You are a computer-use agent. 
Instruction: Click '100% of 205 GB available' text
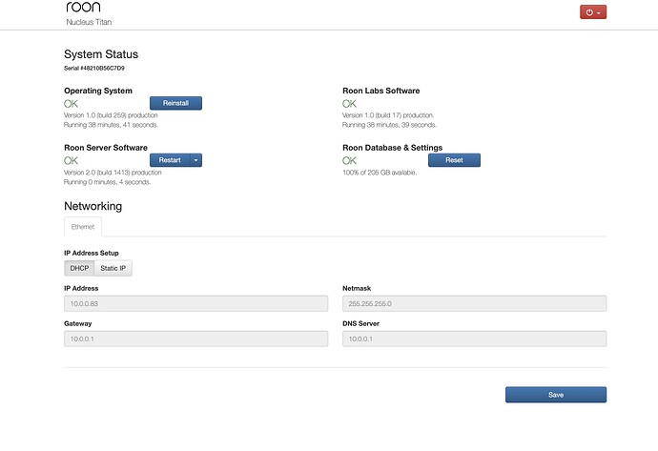point(380,173)
